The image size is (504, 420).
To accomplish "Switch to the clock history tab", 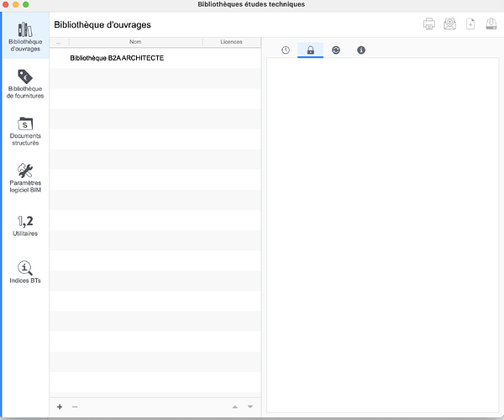I will 286,50.
